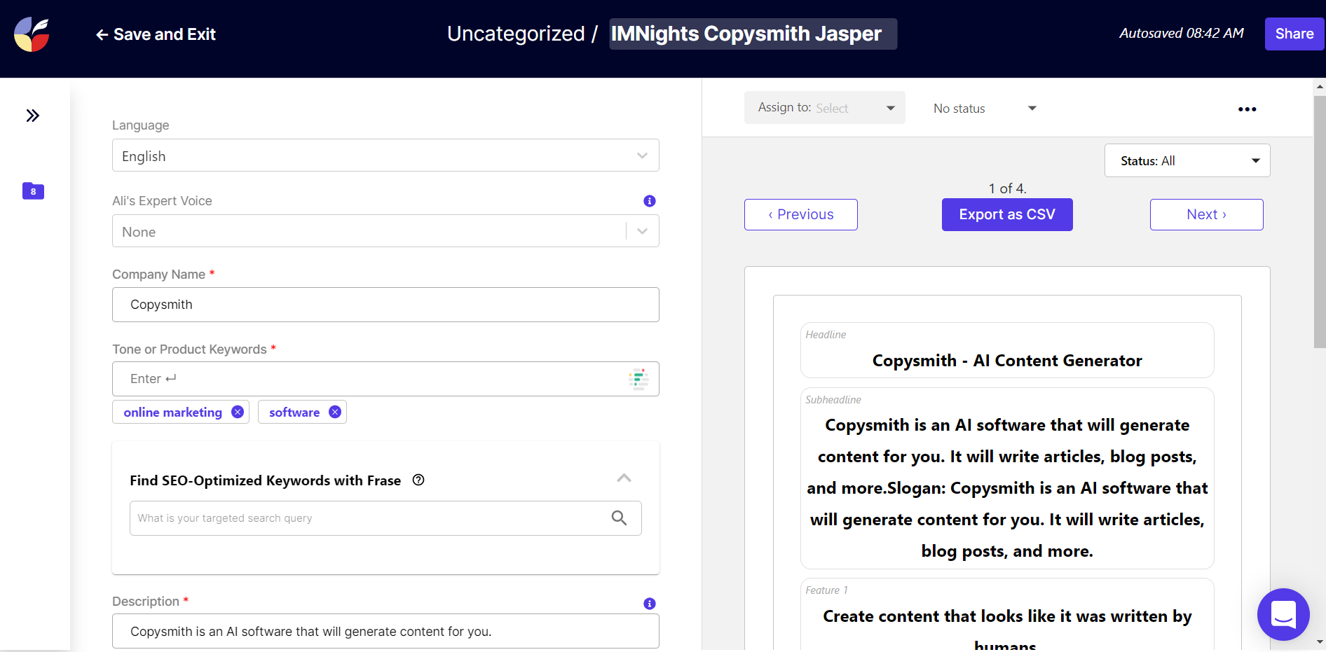Click the Save and Exit back arrow
The width and height of the screenshot is (1326, 652).
[x=102, y=34]
